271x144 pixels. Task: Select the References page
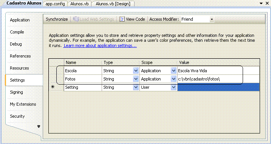pos(20,56)
